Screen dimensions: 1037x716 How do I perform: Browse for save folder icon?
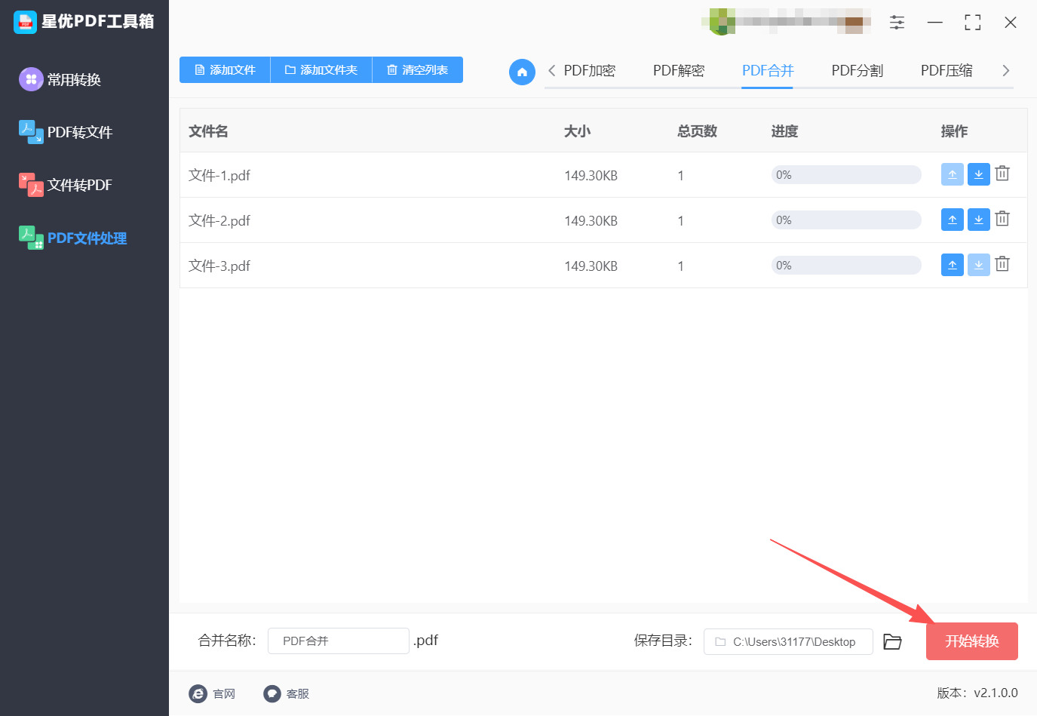pos(893,641)
